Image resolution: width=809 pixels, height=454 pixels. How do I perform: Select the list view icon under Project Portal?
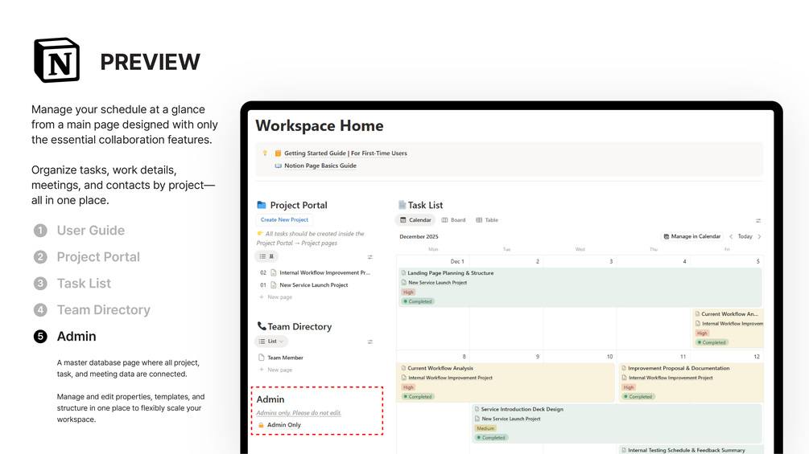(x=262, y=256)
